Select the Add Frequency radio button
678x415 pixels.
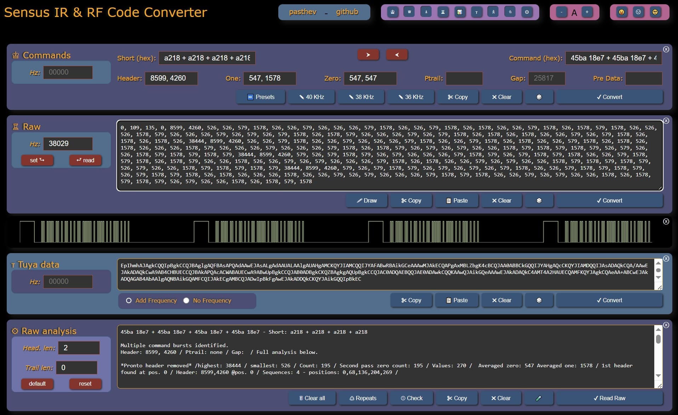[129, 300]
